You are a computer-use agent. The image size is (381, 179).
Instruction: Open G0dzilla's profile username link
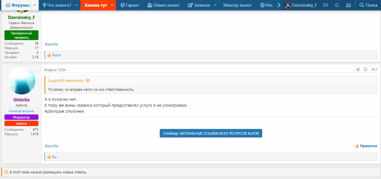21,100
